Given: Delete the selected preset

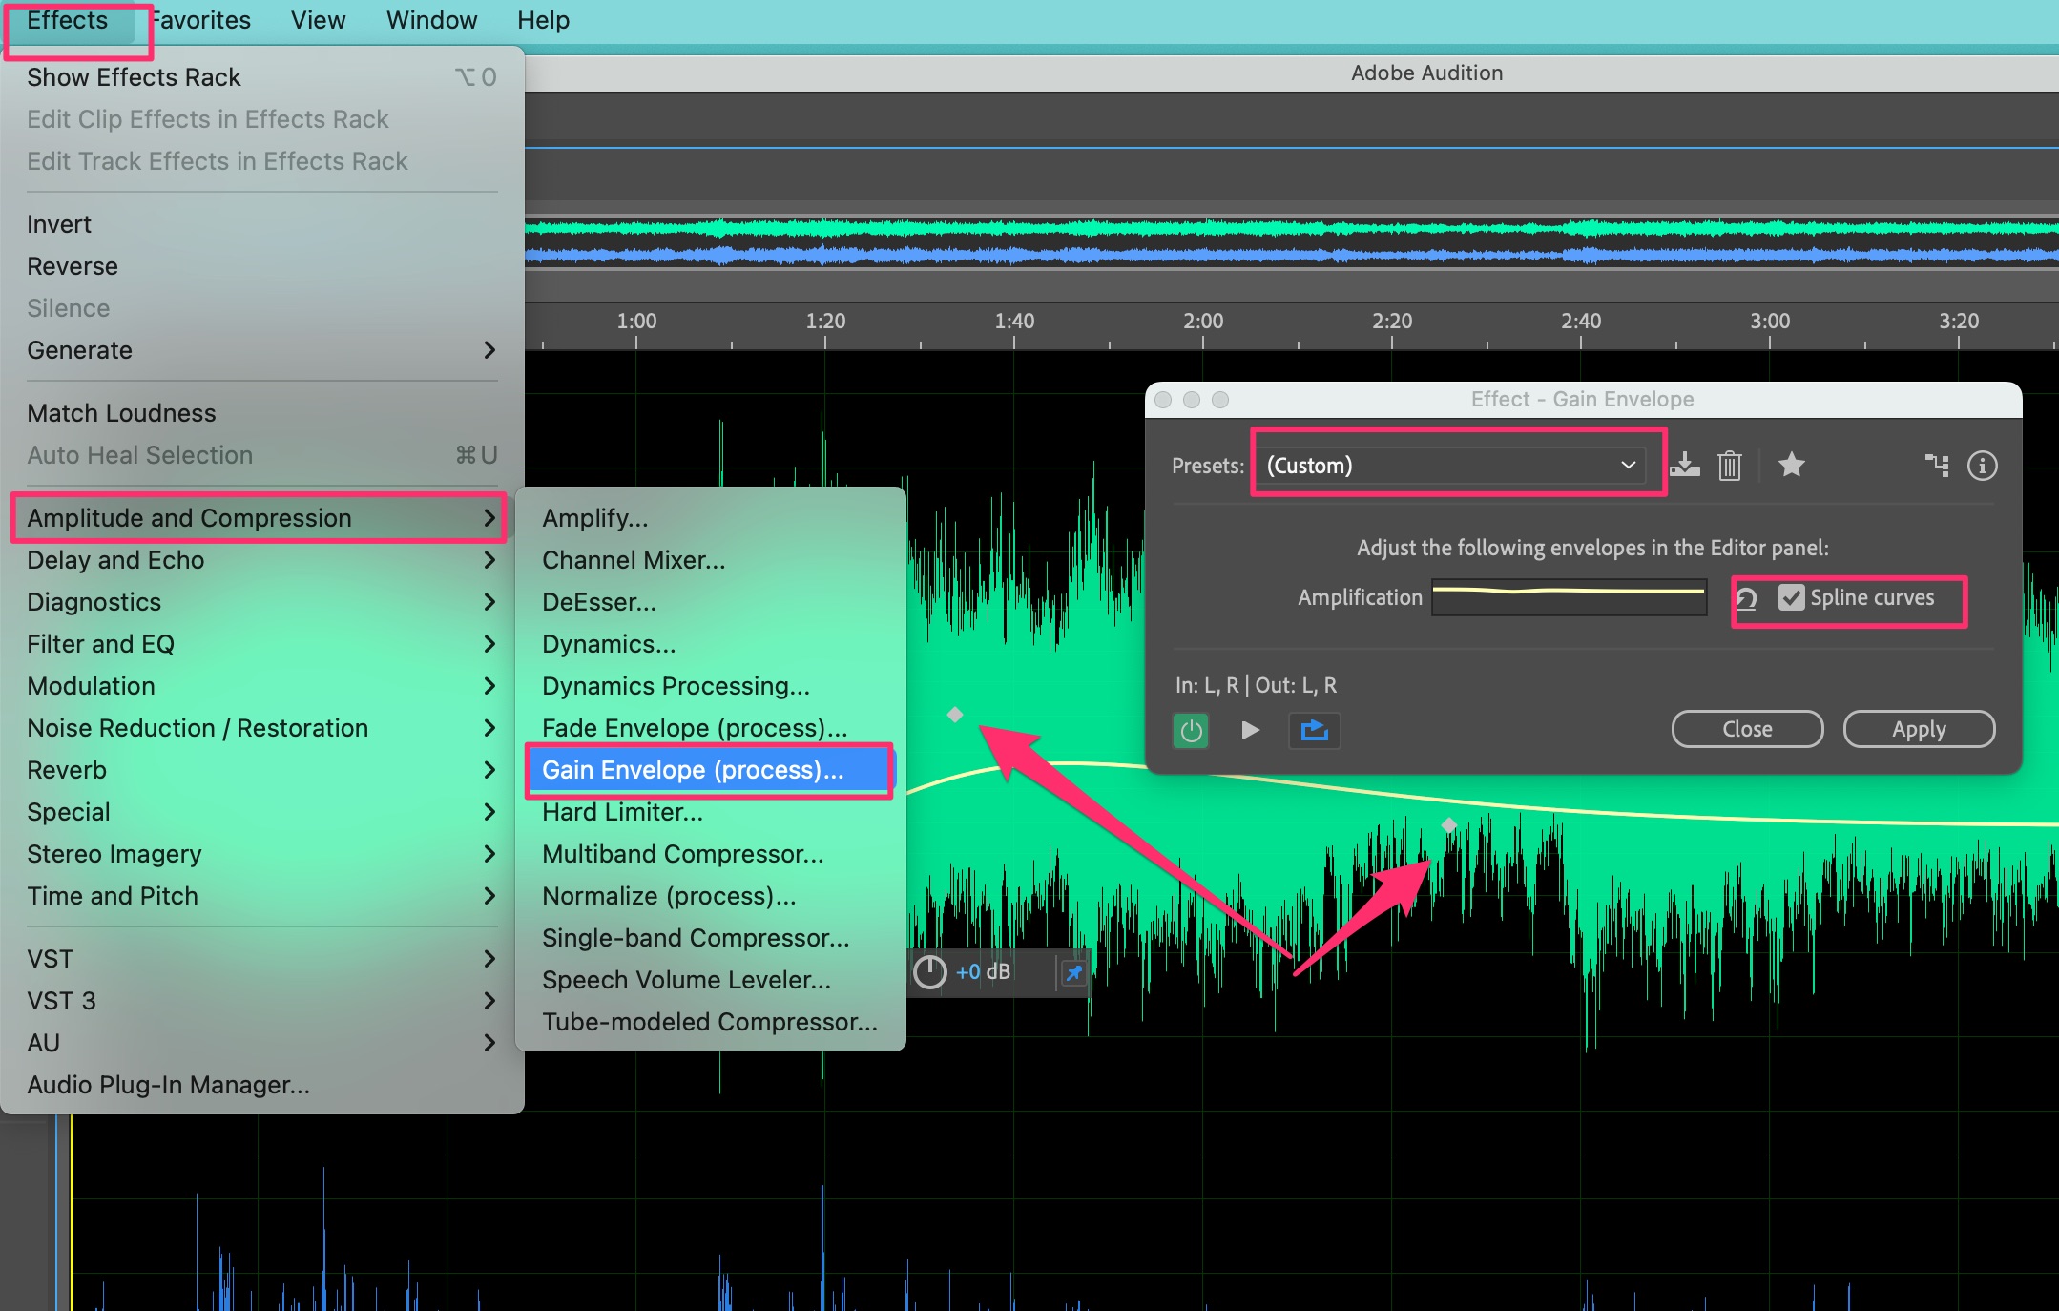Looking at the screenshot, I should point(1729,466).
